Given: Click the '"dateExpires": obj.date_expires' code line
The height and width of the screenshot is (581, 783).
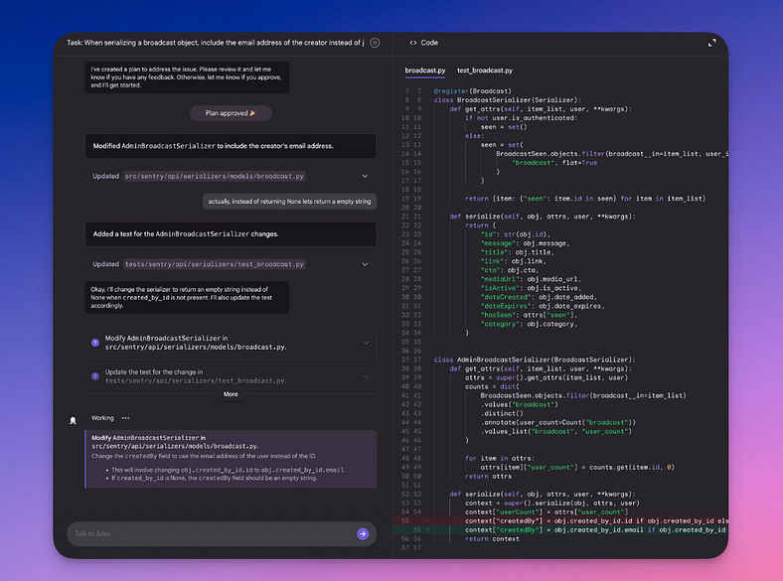Looking at the screenshot, I should tap(543, 307).
